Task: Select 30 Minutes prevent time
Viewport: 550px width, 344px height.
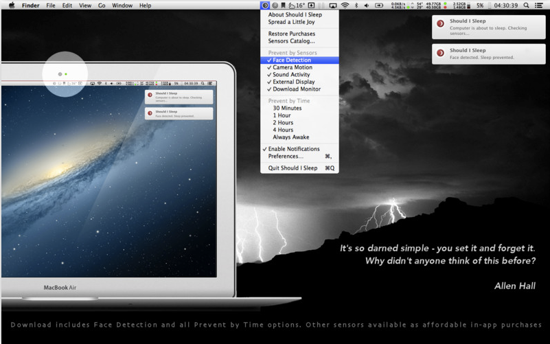Action: coord(299,108)
